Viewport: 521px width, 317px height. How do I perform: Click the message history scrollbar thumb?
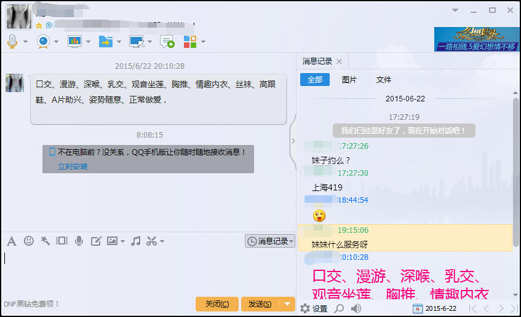coord(515,171)
